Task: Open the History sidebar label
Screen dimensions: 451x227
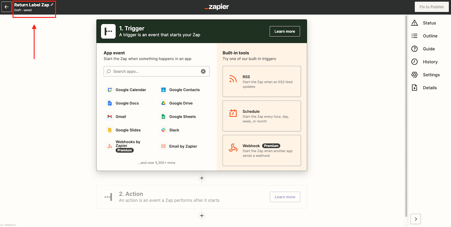Action: coord(430,62)
